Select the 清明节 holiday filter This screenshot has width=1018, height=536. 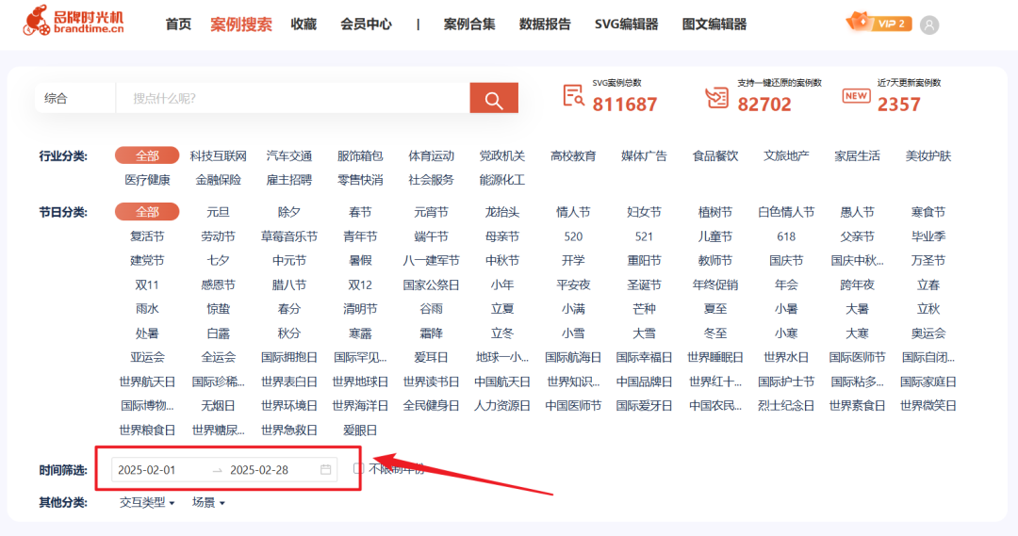coord(360,309)
